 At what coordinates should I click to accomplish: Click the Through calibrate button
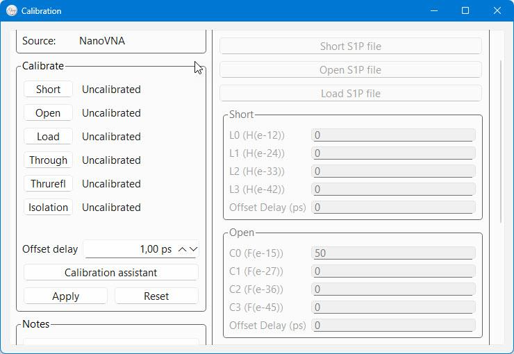[x=48, y=160]
